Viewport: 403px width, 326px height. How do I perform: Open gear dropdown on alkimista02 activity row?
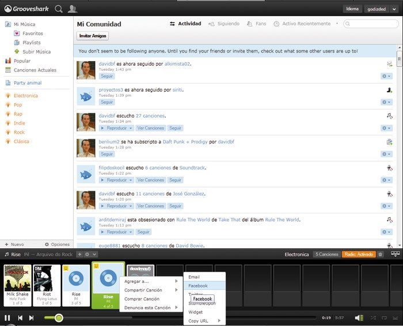pyautogui.click(x=386, y=76)
